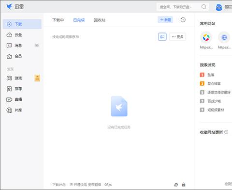Image resolution: width=232 pixels, height=190 pixels.
Task: Open the 云盘 cloud drive section
Action: coord(22,35)
